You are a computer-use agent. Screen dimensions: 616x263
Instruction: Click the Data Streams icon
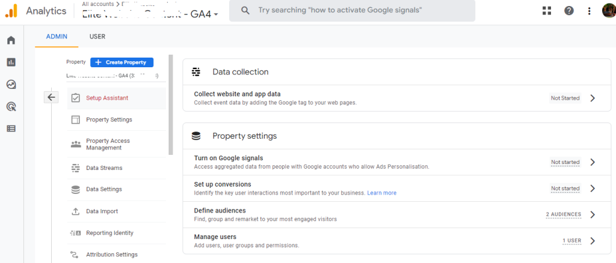(75, 168)
